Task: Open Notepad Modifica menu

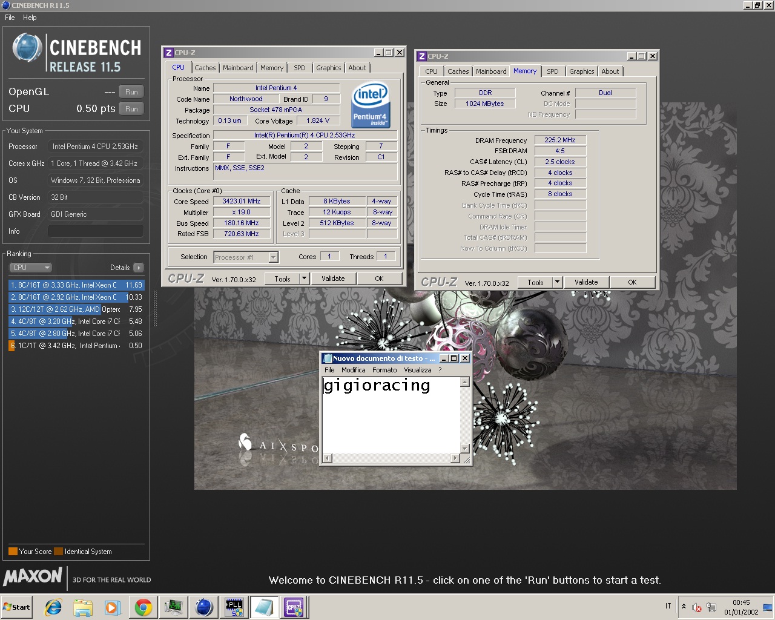Action: (x=353, y=370)
